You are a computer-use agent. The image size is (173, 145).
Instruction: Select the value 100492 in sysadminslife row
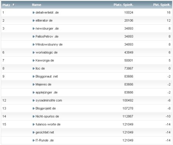point(128,100)
